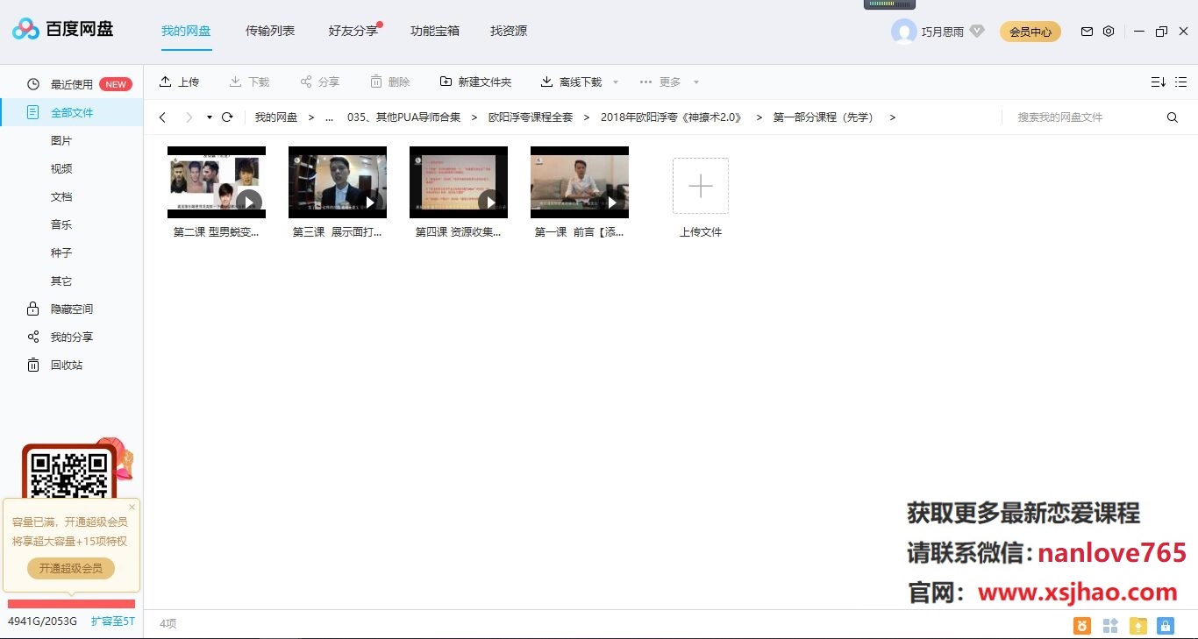Filter by 视频 category
The height and width of the screenshot is (639, 1198).
click(x=61, y=168)
